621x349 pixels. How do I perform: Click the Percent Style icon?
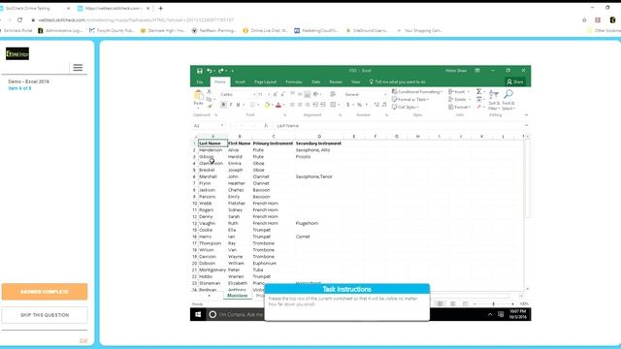point(359,105)
